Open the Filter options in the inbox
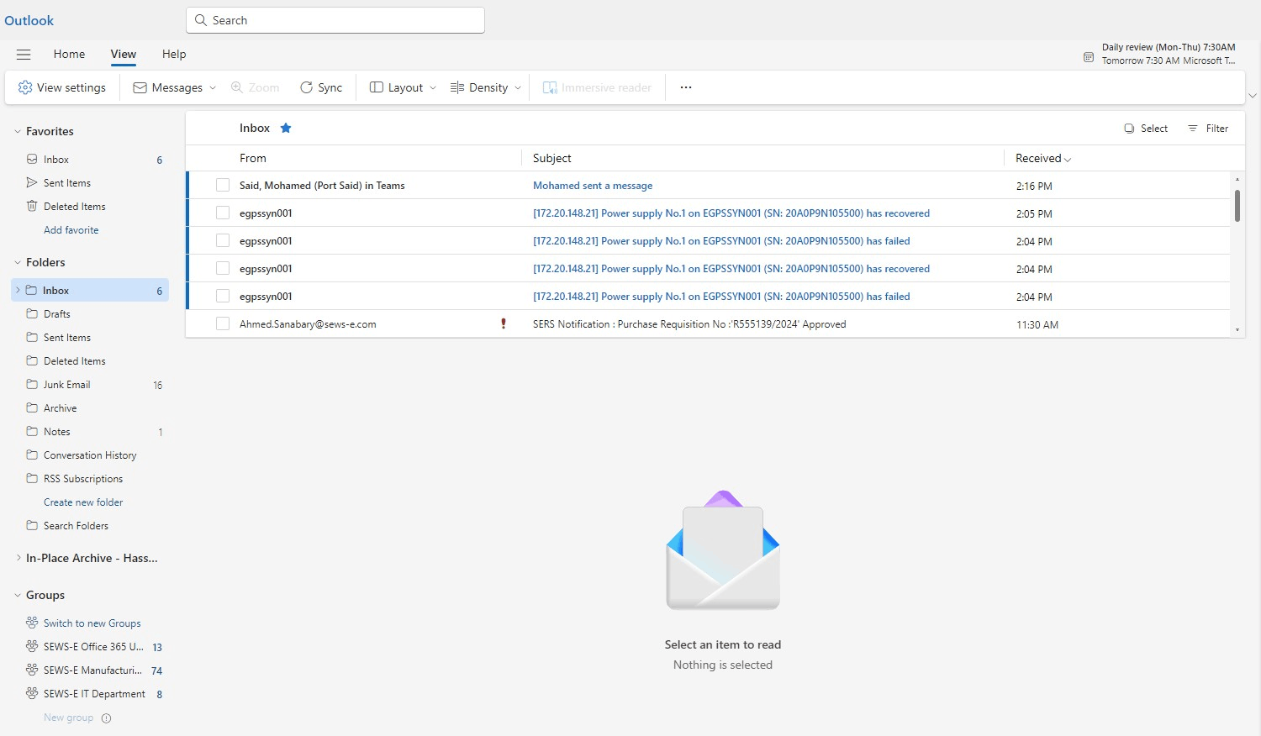Image resolution: width=1261 pixels, height=736 pixels. pyautogui.click(x=1208, y=128)
